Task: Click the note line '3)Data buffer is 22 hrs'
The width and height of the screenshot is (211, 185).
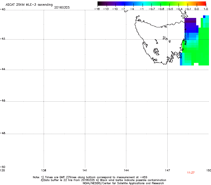Action: (x=103, y=180)
